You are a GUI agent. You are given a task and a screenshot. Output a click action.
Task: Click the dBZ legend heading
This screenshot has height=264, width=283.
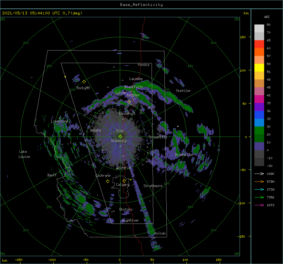pyautogui.click(x=267, y=17)
